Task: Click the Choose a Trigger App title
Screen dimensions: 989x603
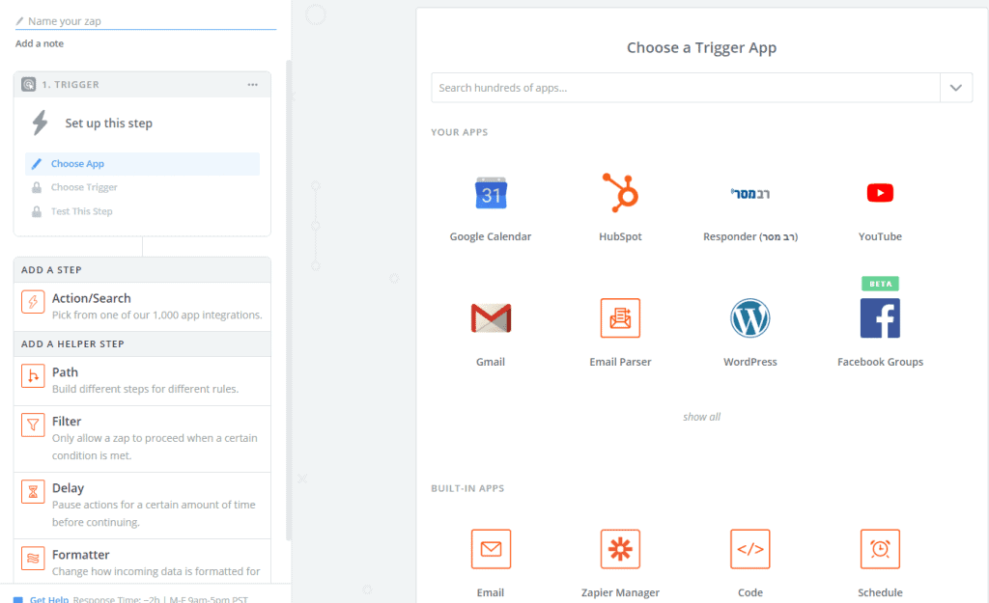Action: click(701, 48)
